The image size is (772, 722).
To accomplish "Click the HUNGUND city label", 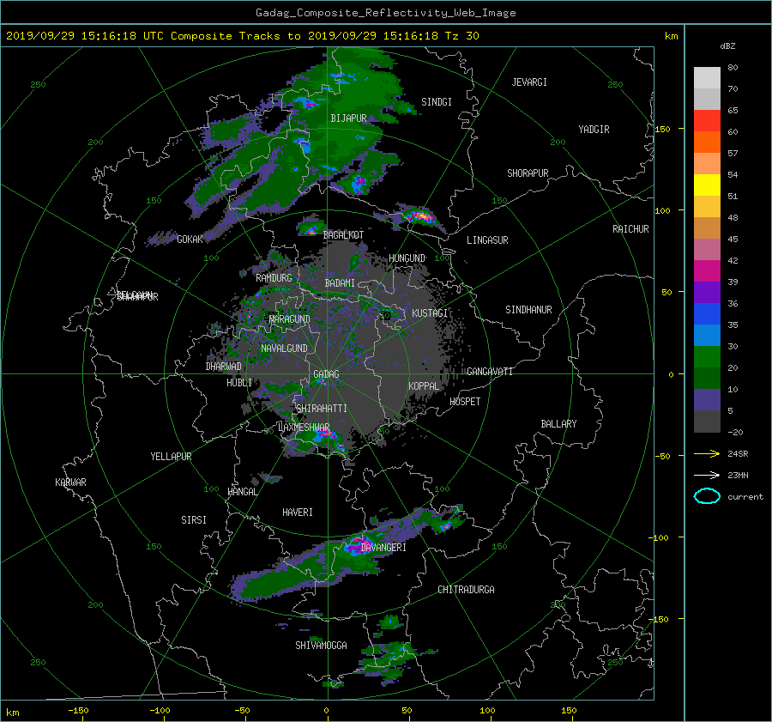I will tap(407, 258).
